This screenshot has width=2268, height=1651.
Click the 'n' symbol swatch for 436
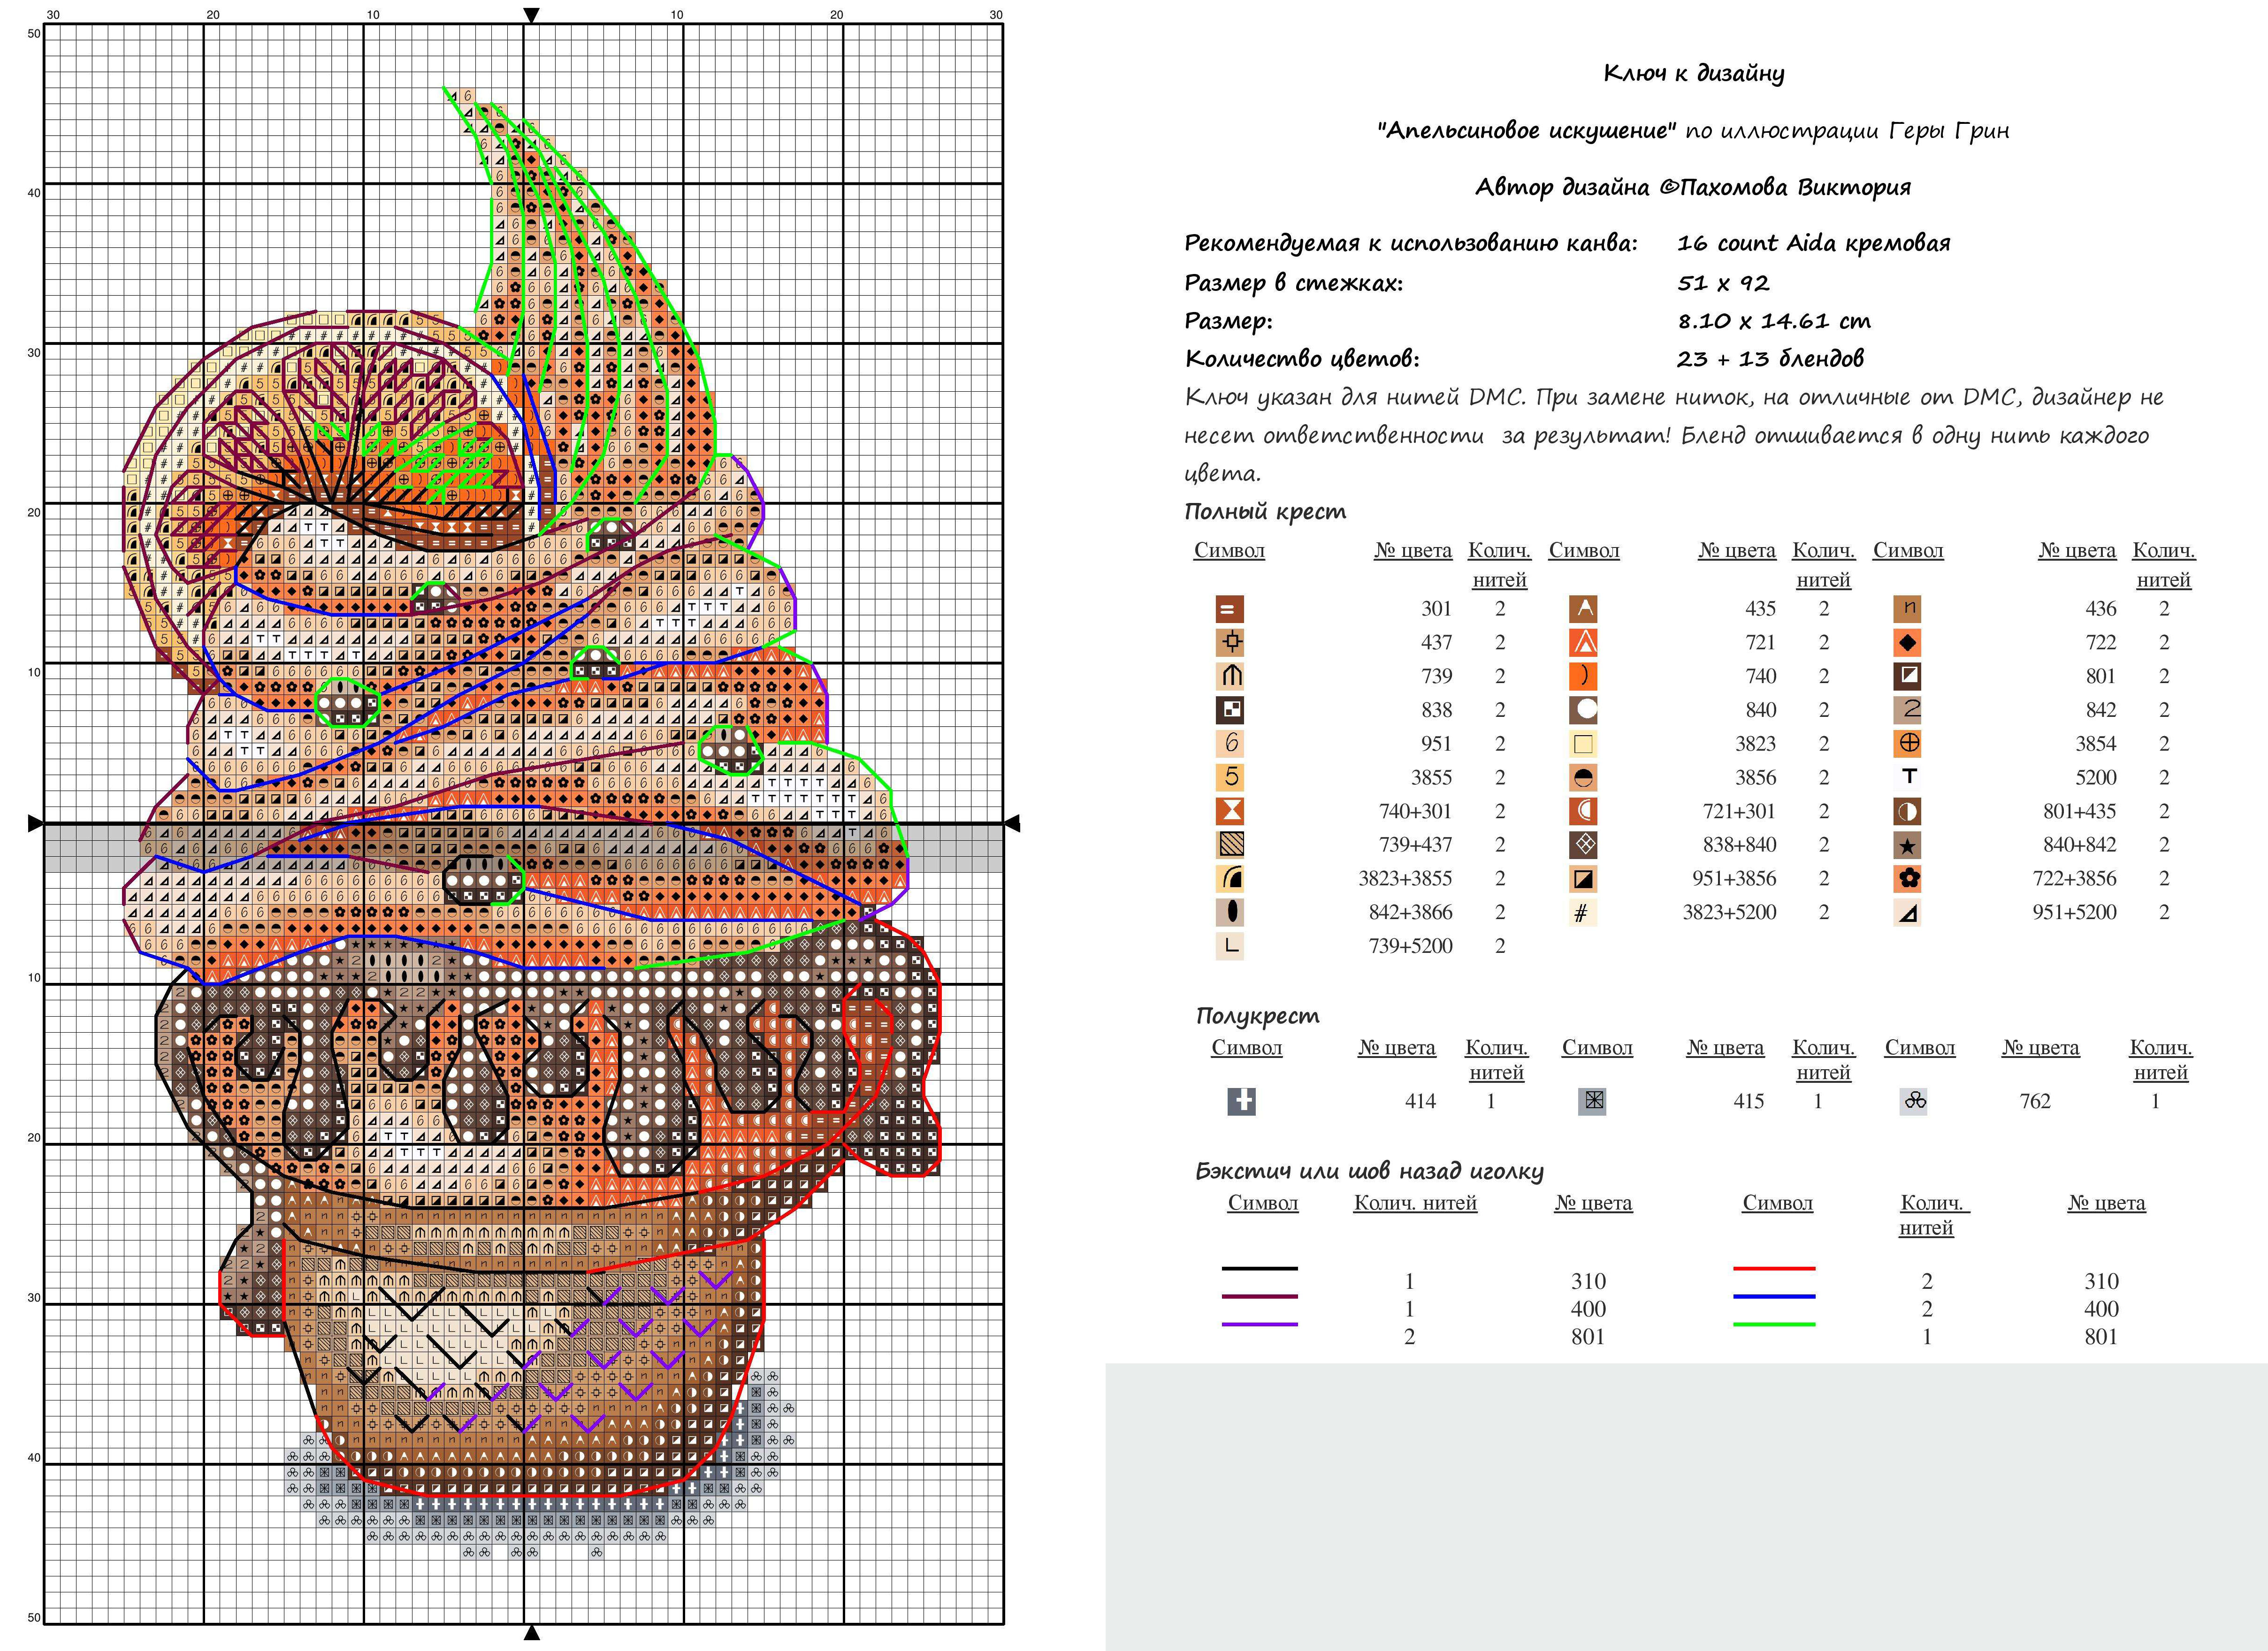[1907, 609]
